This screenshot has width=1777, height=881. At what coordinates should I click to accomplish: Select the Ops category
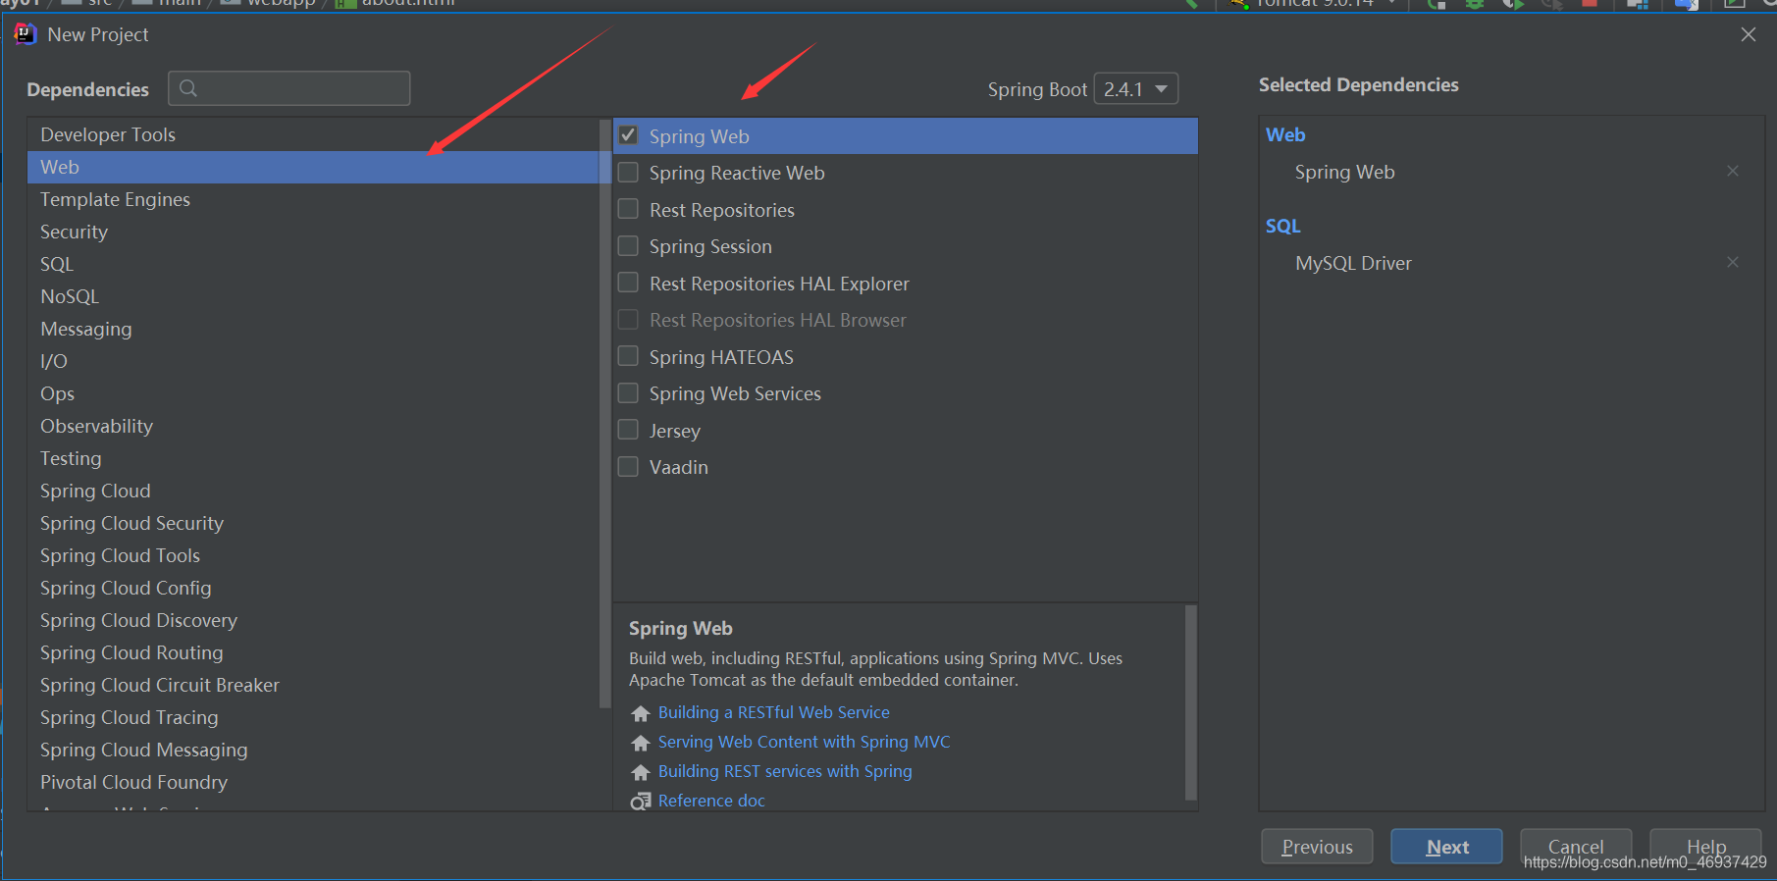click(313, 393)
